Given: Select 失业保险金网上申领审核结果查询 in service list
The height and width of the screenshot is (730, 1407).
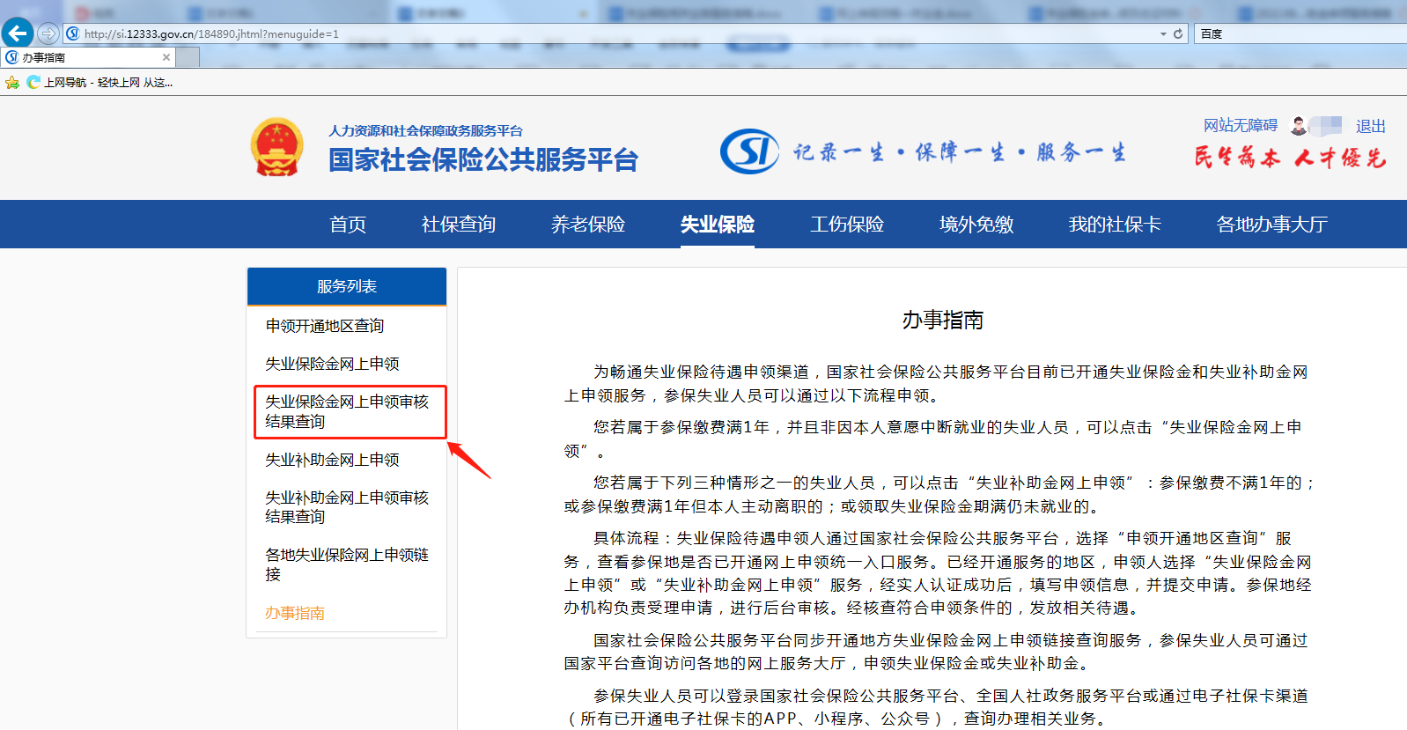Looking at the screenshot, I should pyautogui.click(x=347, y=411).
